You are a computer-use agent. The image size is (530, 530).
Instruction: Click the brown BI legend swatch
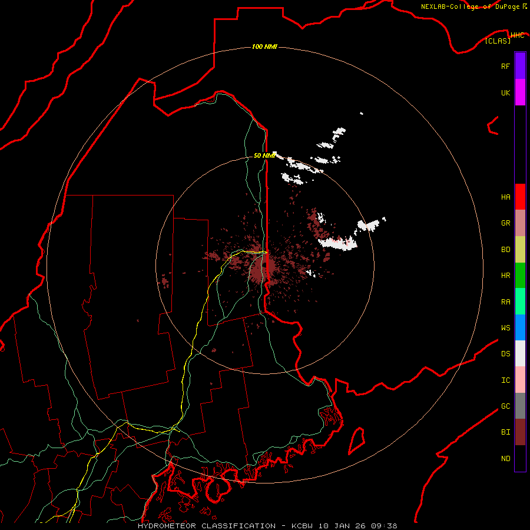[520, 432]
